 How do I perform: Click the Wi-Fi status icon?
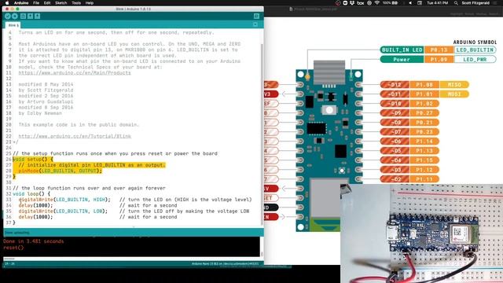click(x=377, y=3)
